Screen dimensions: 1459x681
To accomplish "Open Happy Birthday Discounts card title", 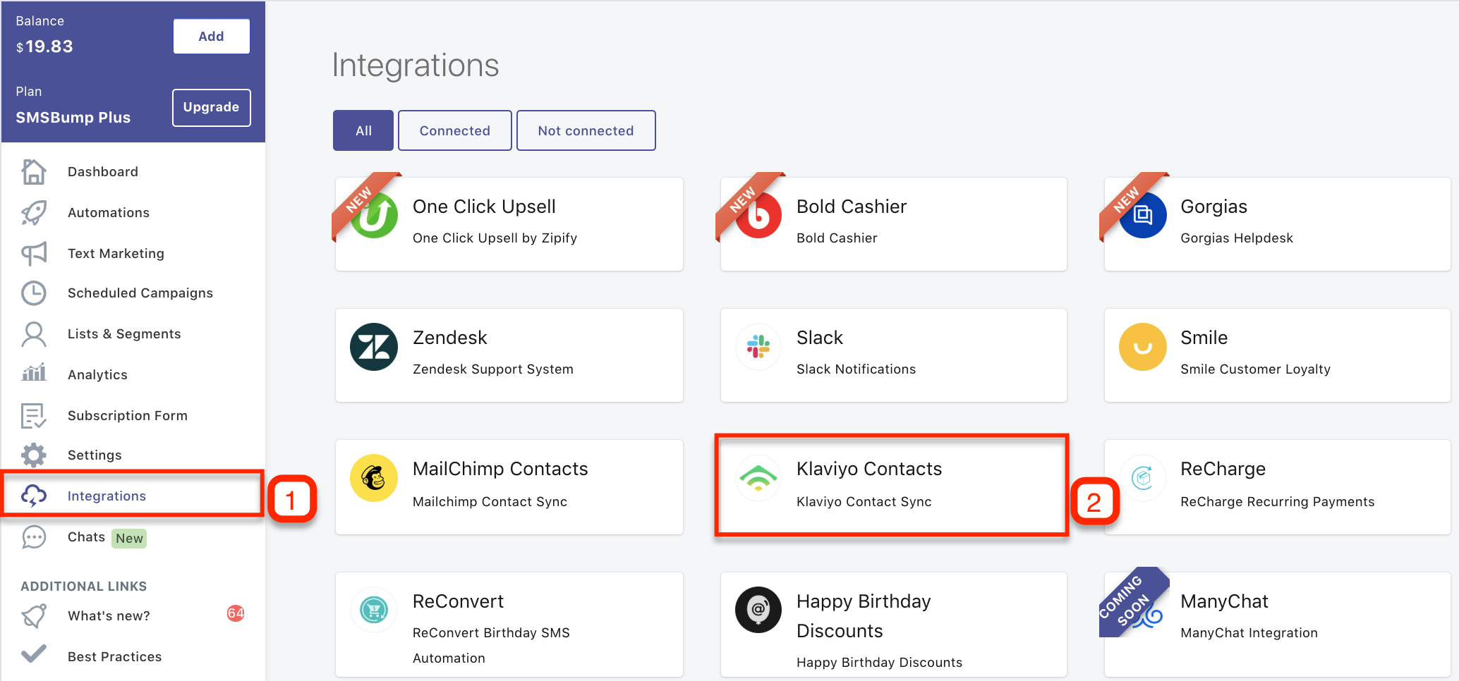I will (x=864, y=616).
